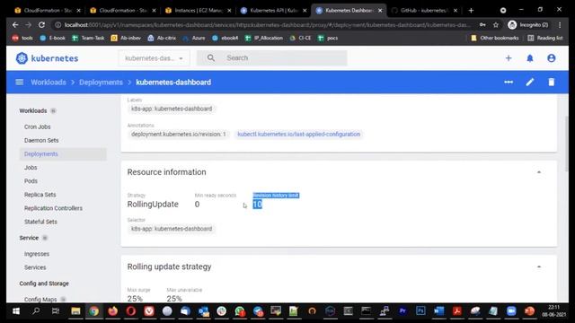Click the Search input field
575x323 pixels.
(x=271, y=57)
